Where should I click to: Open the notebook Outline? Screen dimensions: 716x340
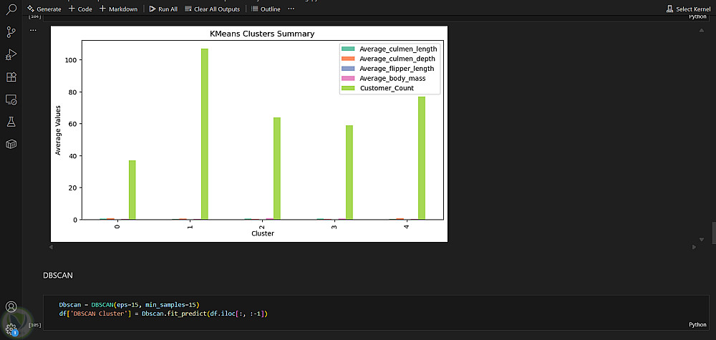coord(266,9)
